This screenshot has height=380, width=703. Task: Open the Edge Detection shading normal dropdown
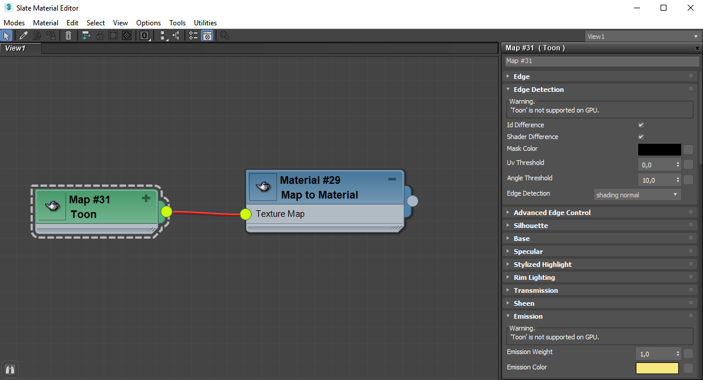pos(637,195)
